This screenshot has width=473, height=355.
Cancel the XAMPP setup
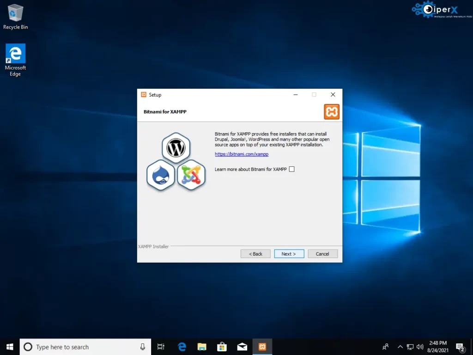click(322, 254)
